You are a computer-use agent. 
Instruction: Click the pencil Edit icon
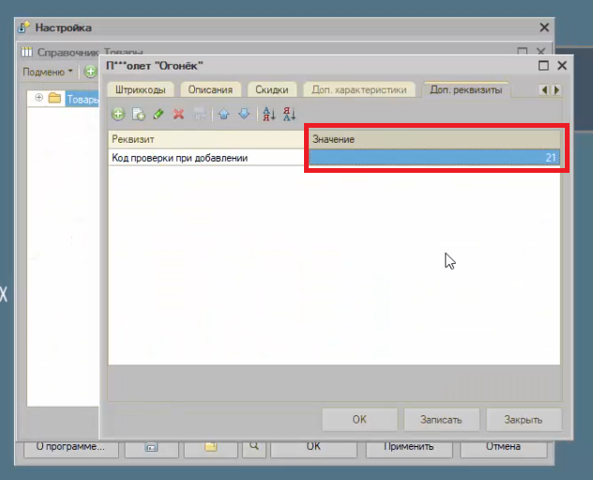[x=158, y=114]
